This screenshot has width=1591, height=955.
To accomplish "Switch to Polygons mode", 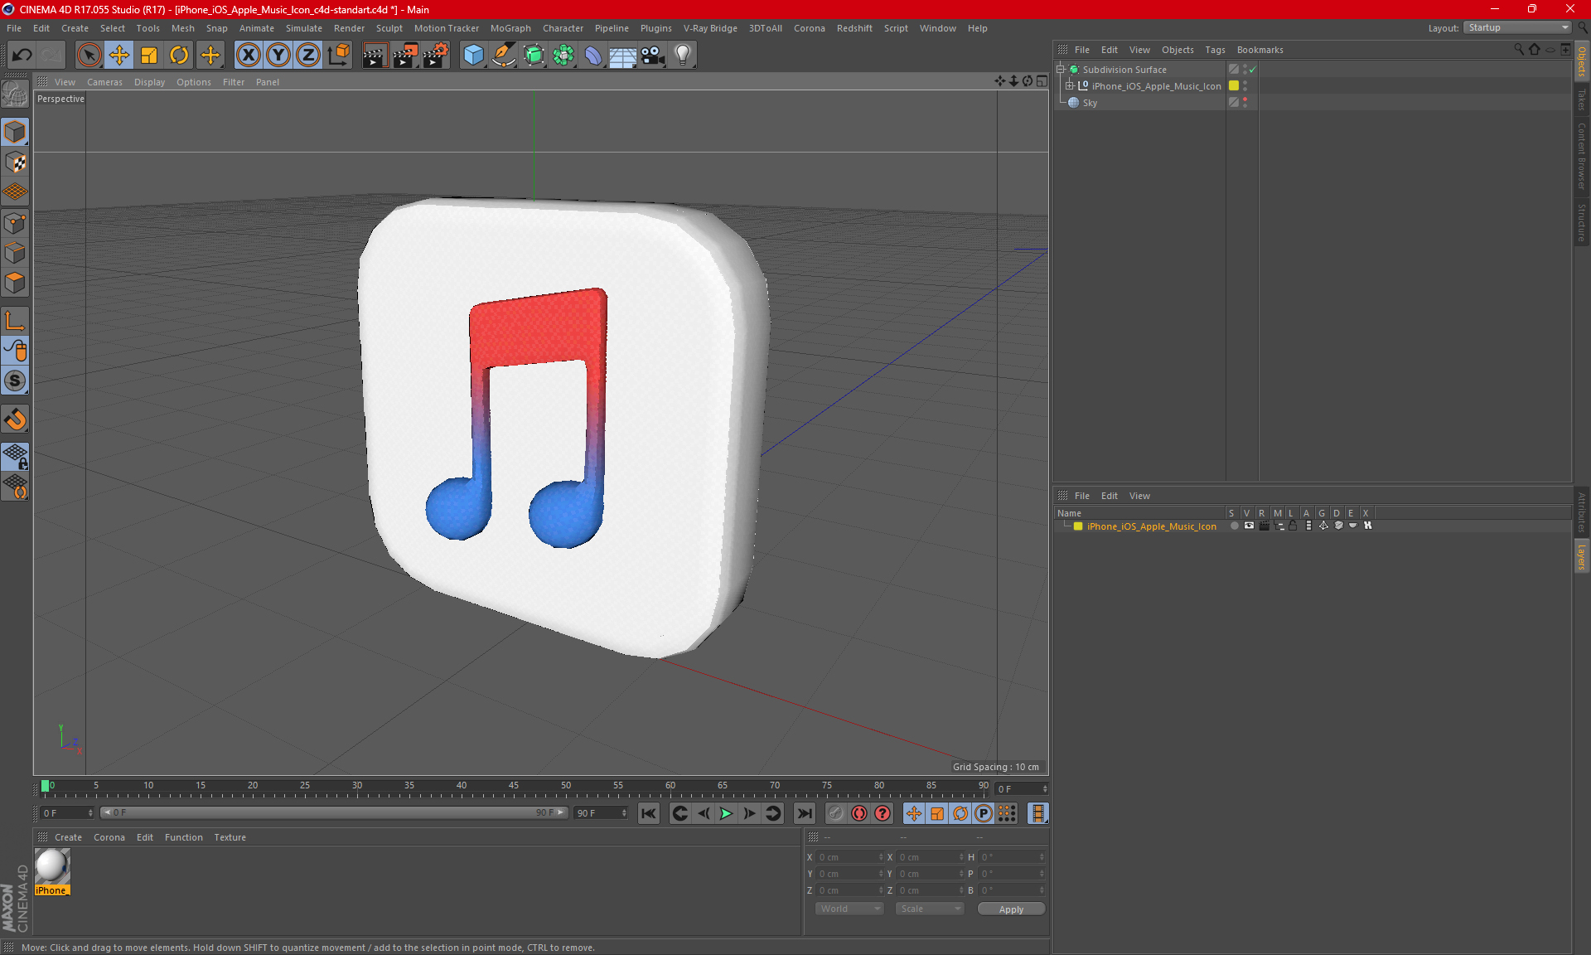I will (15, 283).
